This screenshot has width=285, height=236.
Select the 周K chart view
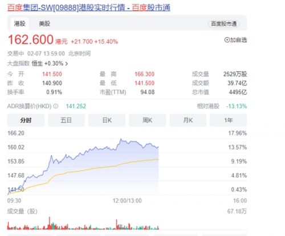[148, 120]
